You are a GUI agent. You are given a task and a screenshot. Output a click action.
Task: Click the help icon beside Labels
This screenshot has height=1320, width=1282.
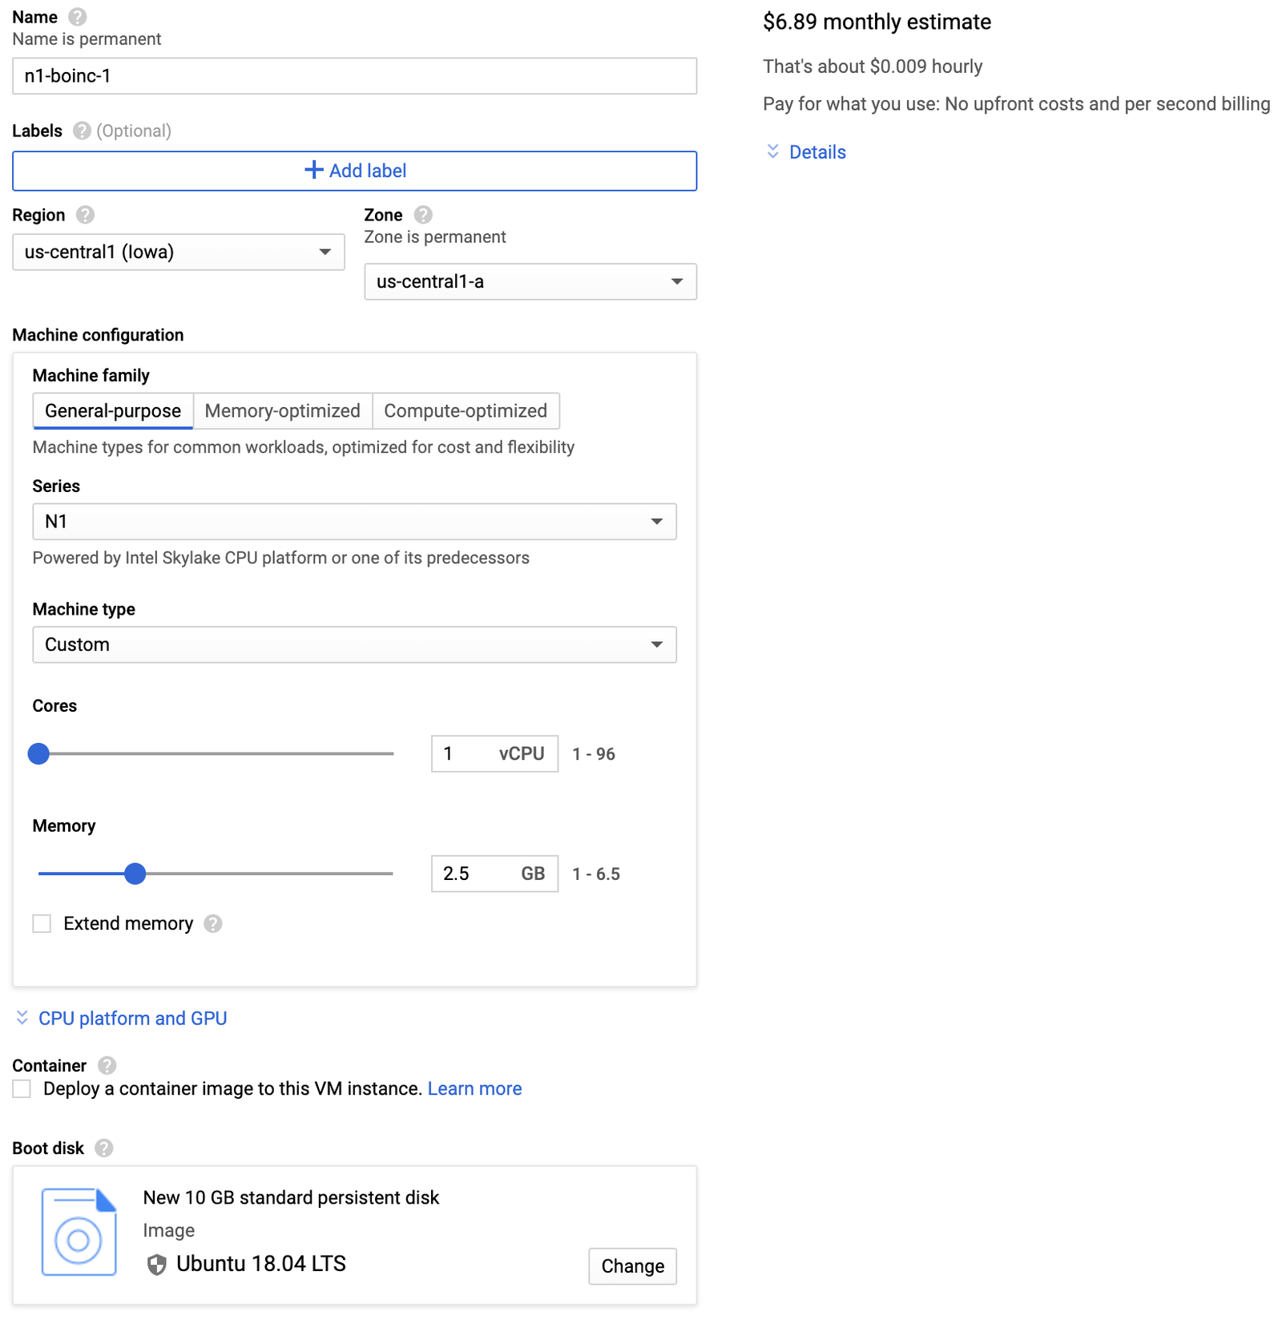coord(82,131)
